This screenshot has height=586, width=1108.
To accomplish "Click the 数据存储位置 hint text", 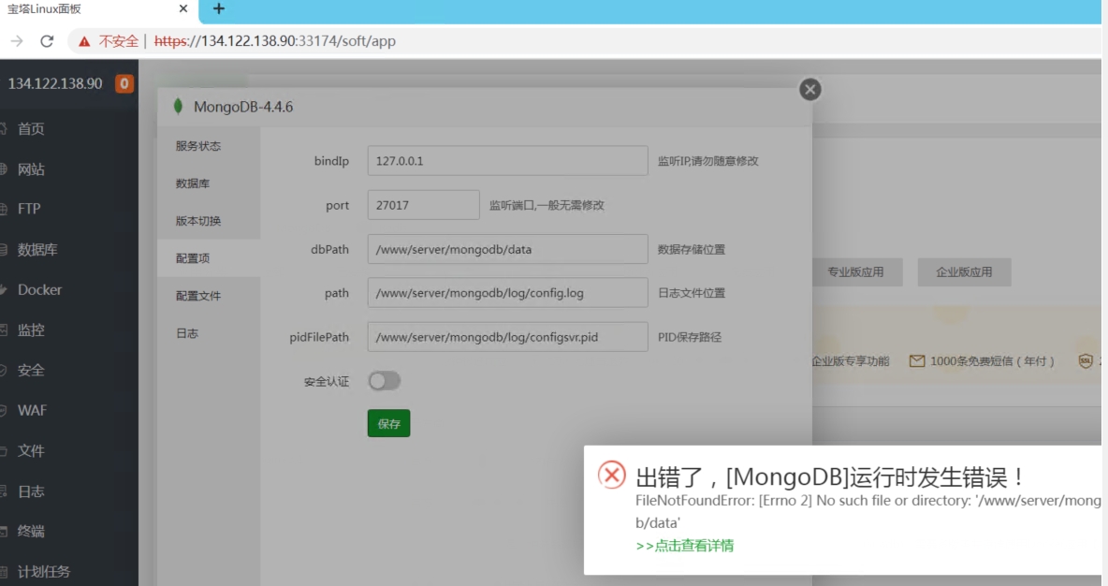I will (x=691, y=250).
